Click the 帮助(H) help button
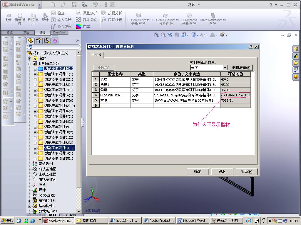Viewport: 301px width, 225px height. tap(247, 172)
